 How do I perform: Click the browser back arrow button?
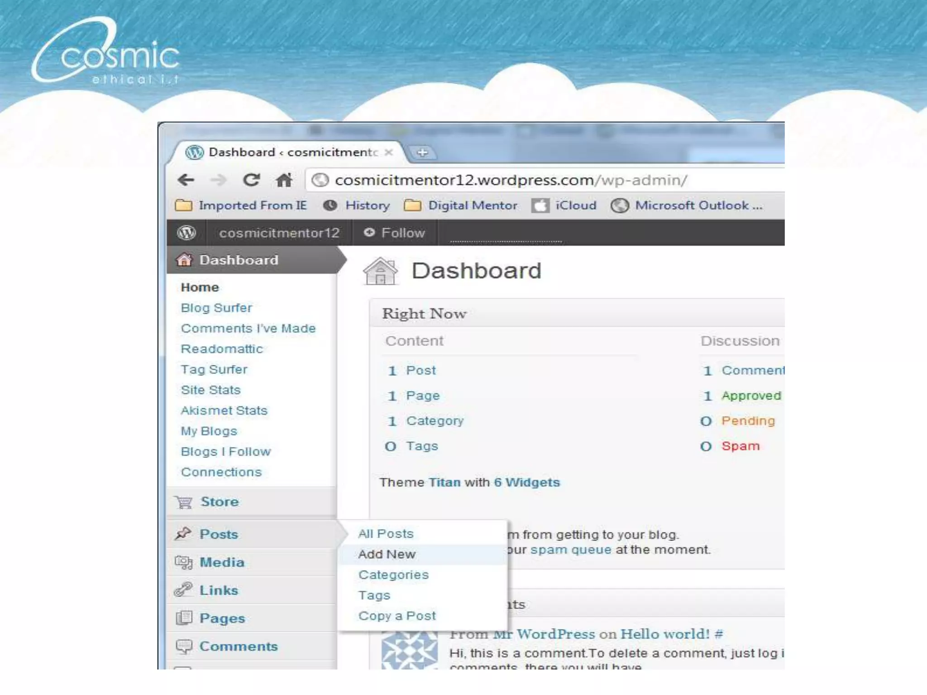point(186,180)
